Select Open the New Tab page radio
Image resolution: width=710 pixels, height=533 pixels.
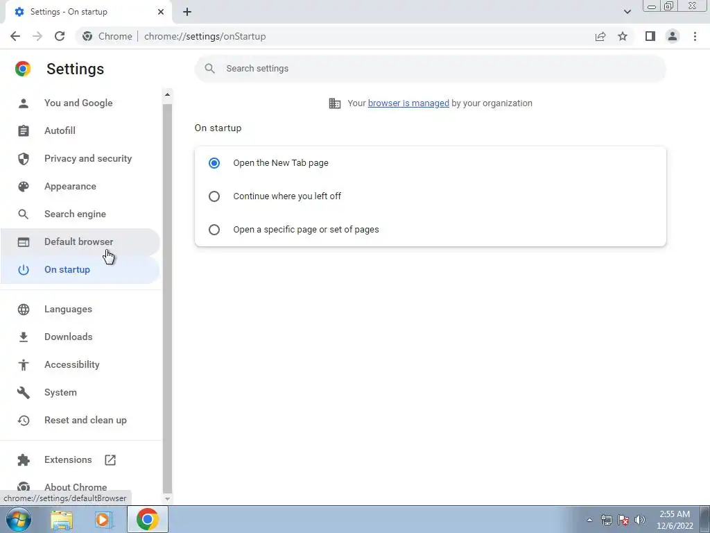pos(214,162)
